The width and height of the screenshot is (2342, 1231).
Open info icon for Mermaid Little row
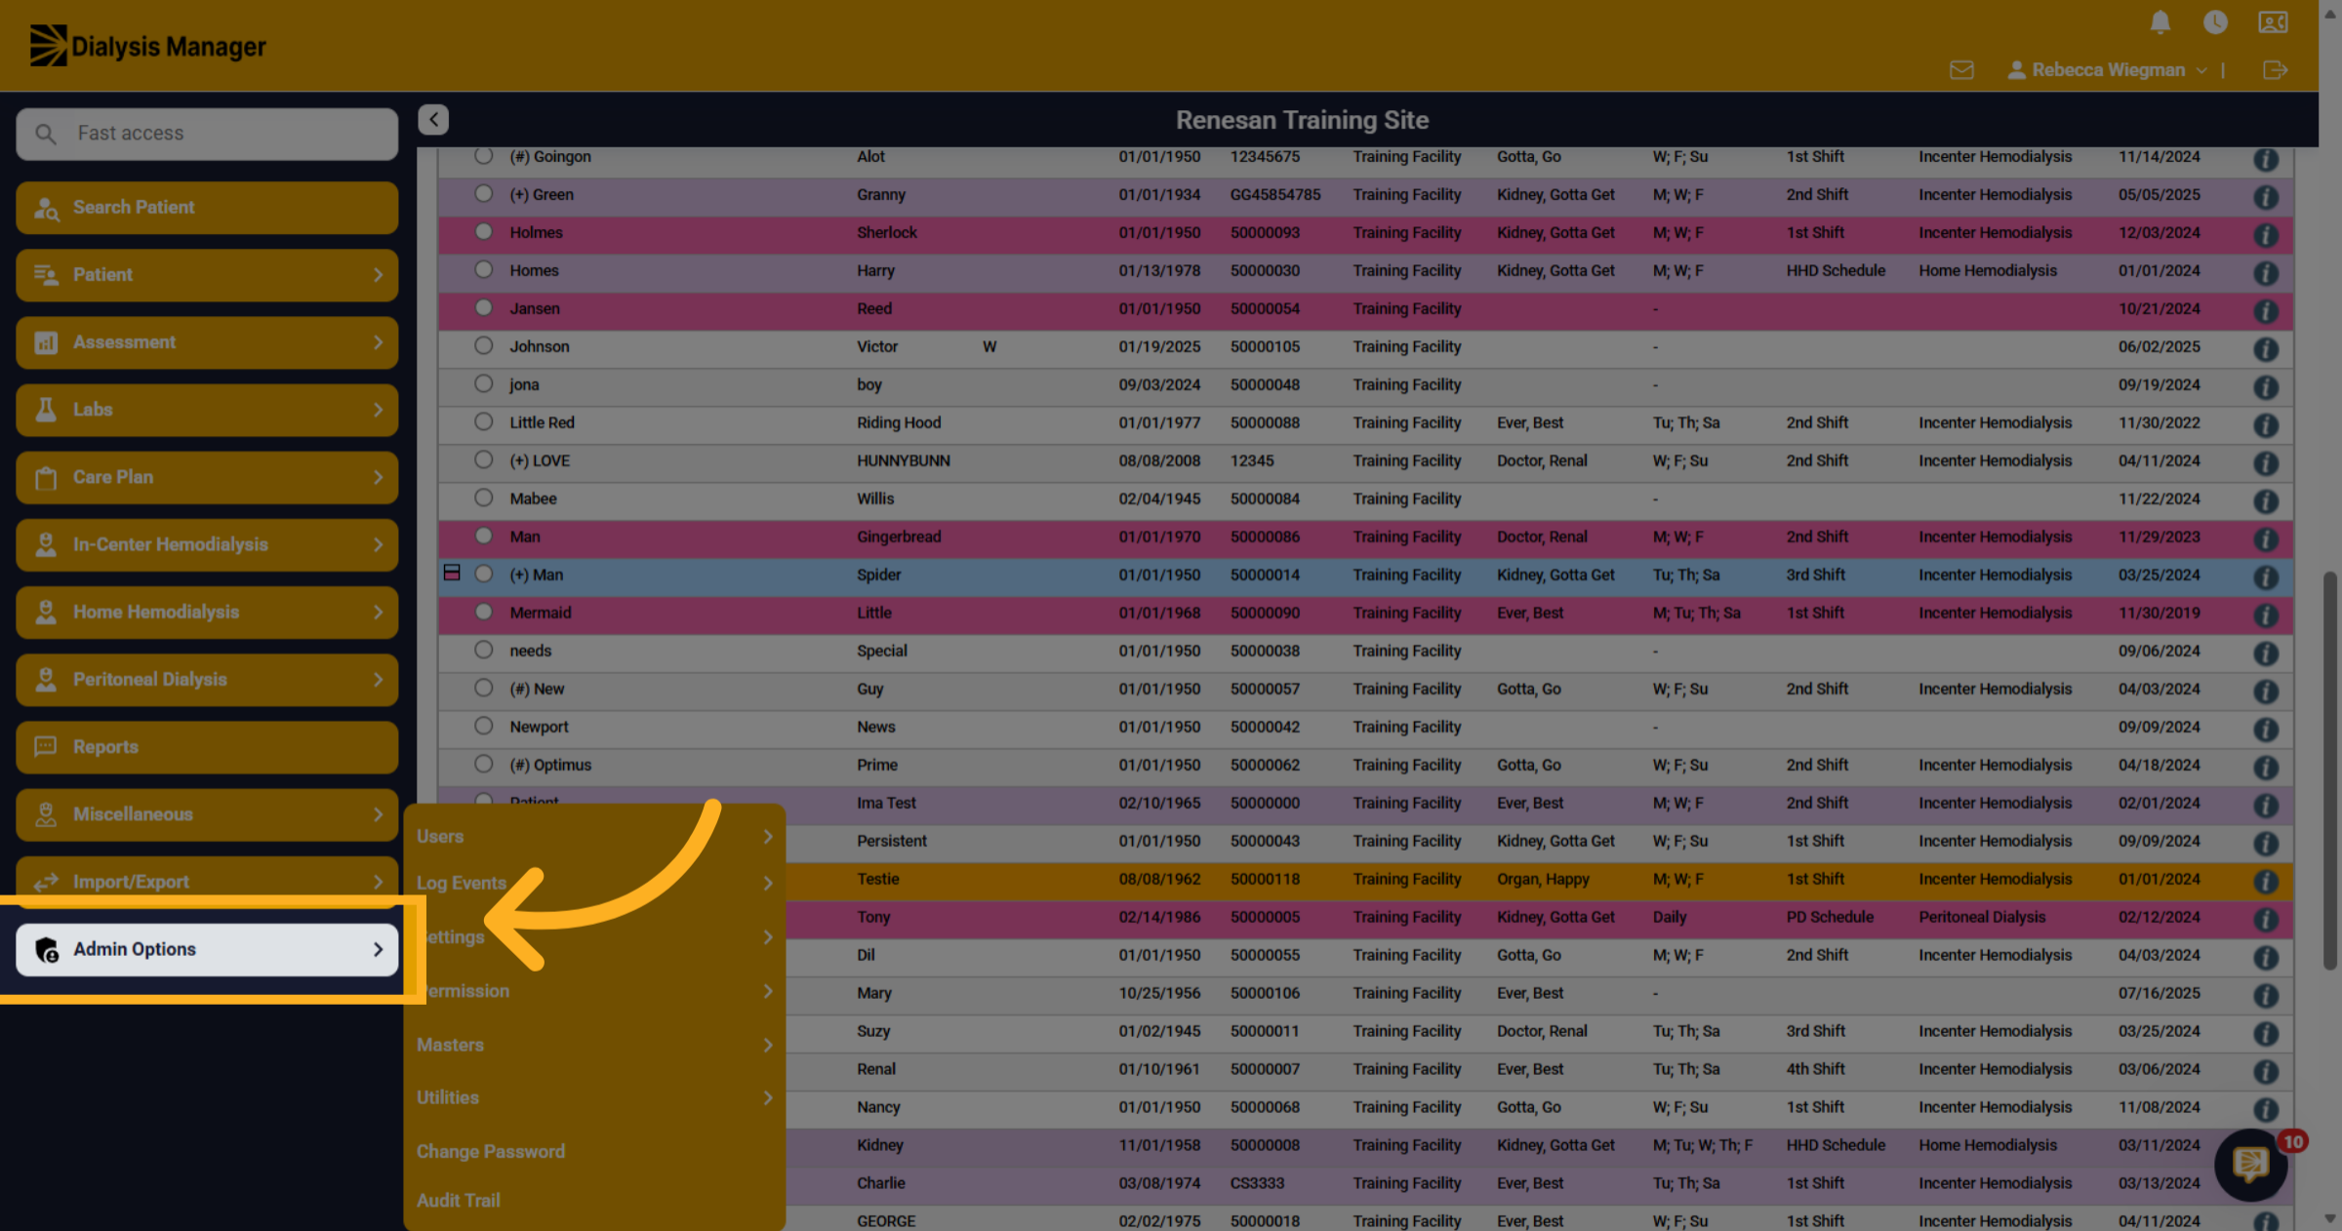coord(2266,615)
